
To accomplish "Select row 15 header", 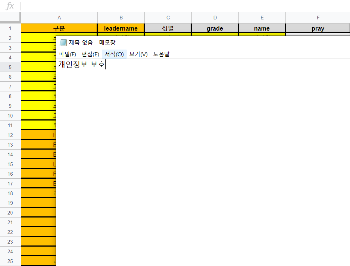I will 10,164.
